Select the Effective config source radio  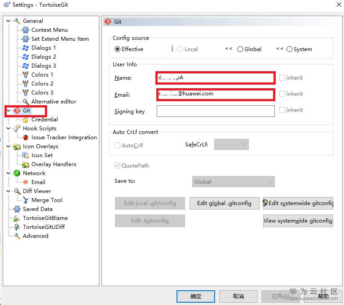[117, 49]
